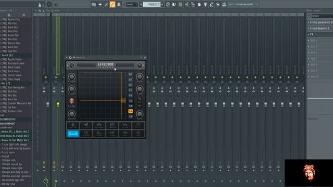Screen dimensions: 333x187
Task: Select the 4/1 rate in Effector
Action: pos(131,79)
